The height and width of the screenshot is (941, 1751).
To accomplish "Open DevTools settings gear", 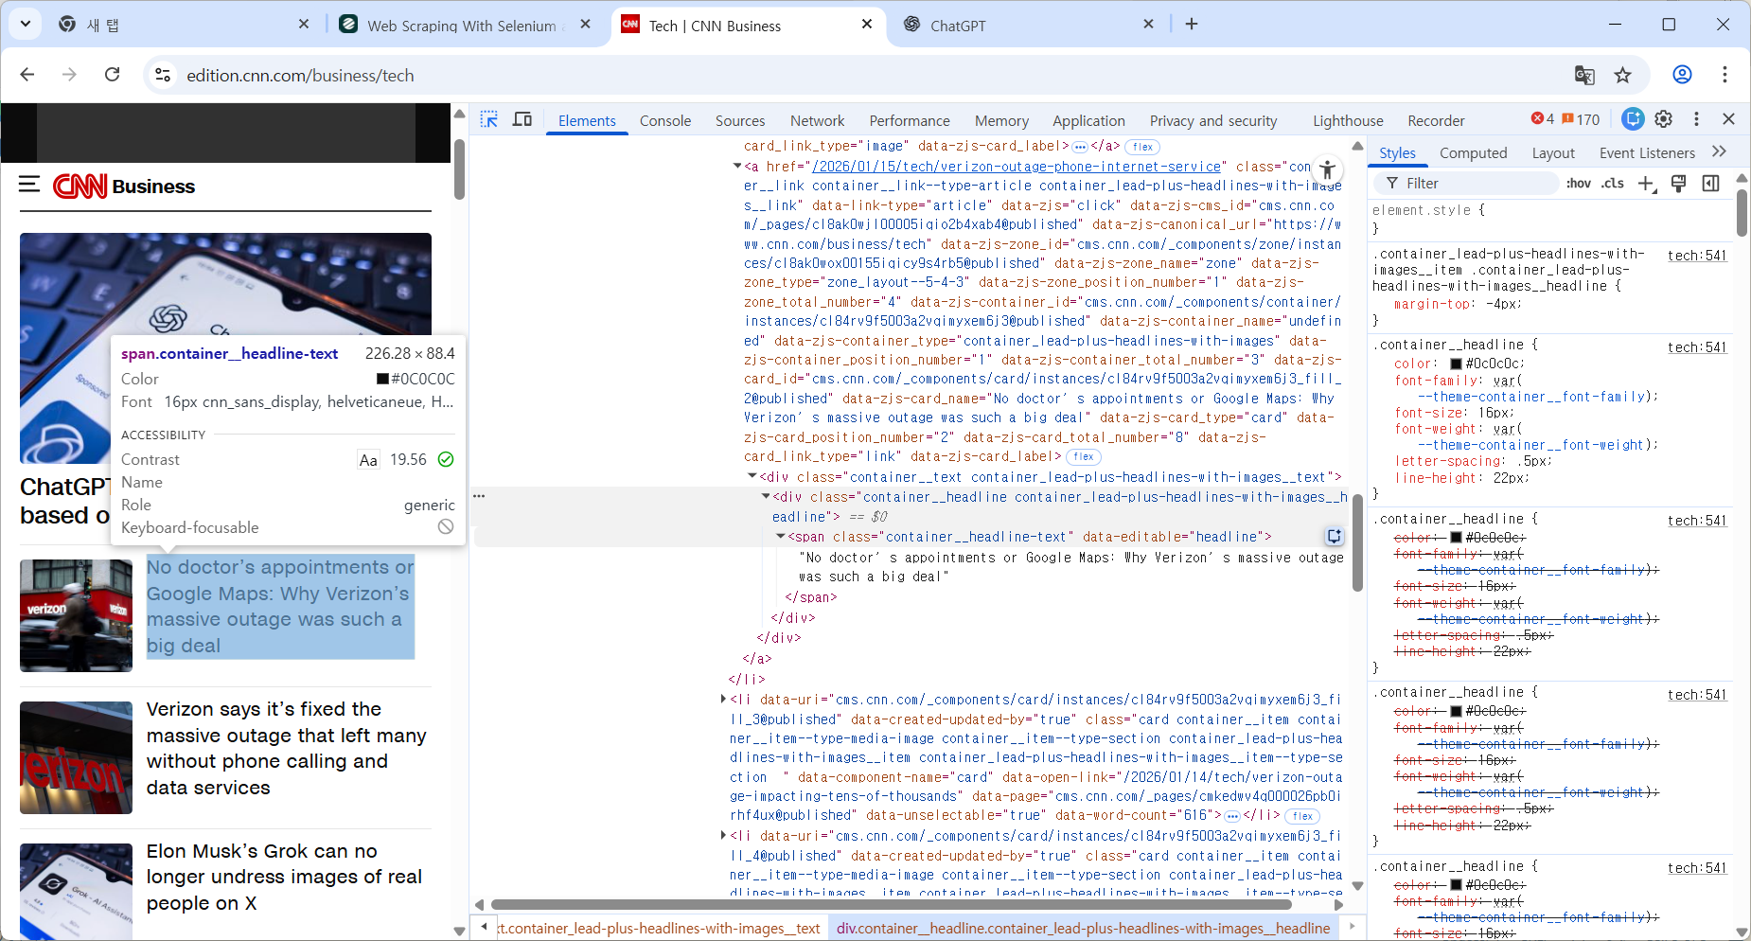I will (1663, 119).
